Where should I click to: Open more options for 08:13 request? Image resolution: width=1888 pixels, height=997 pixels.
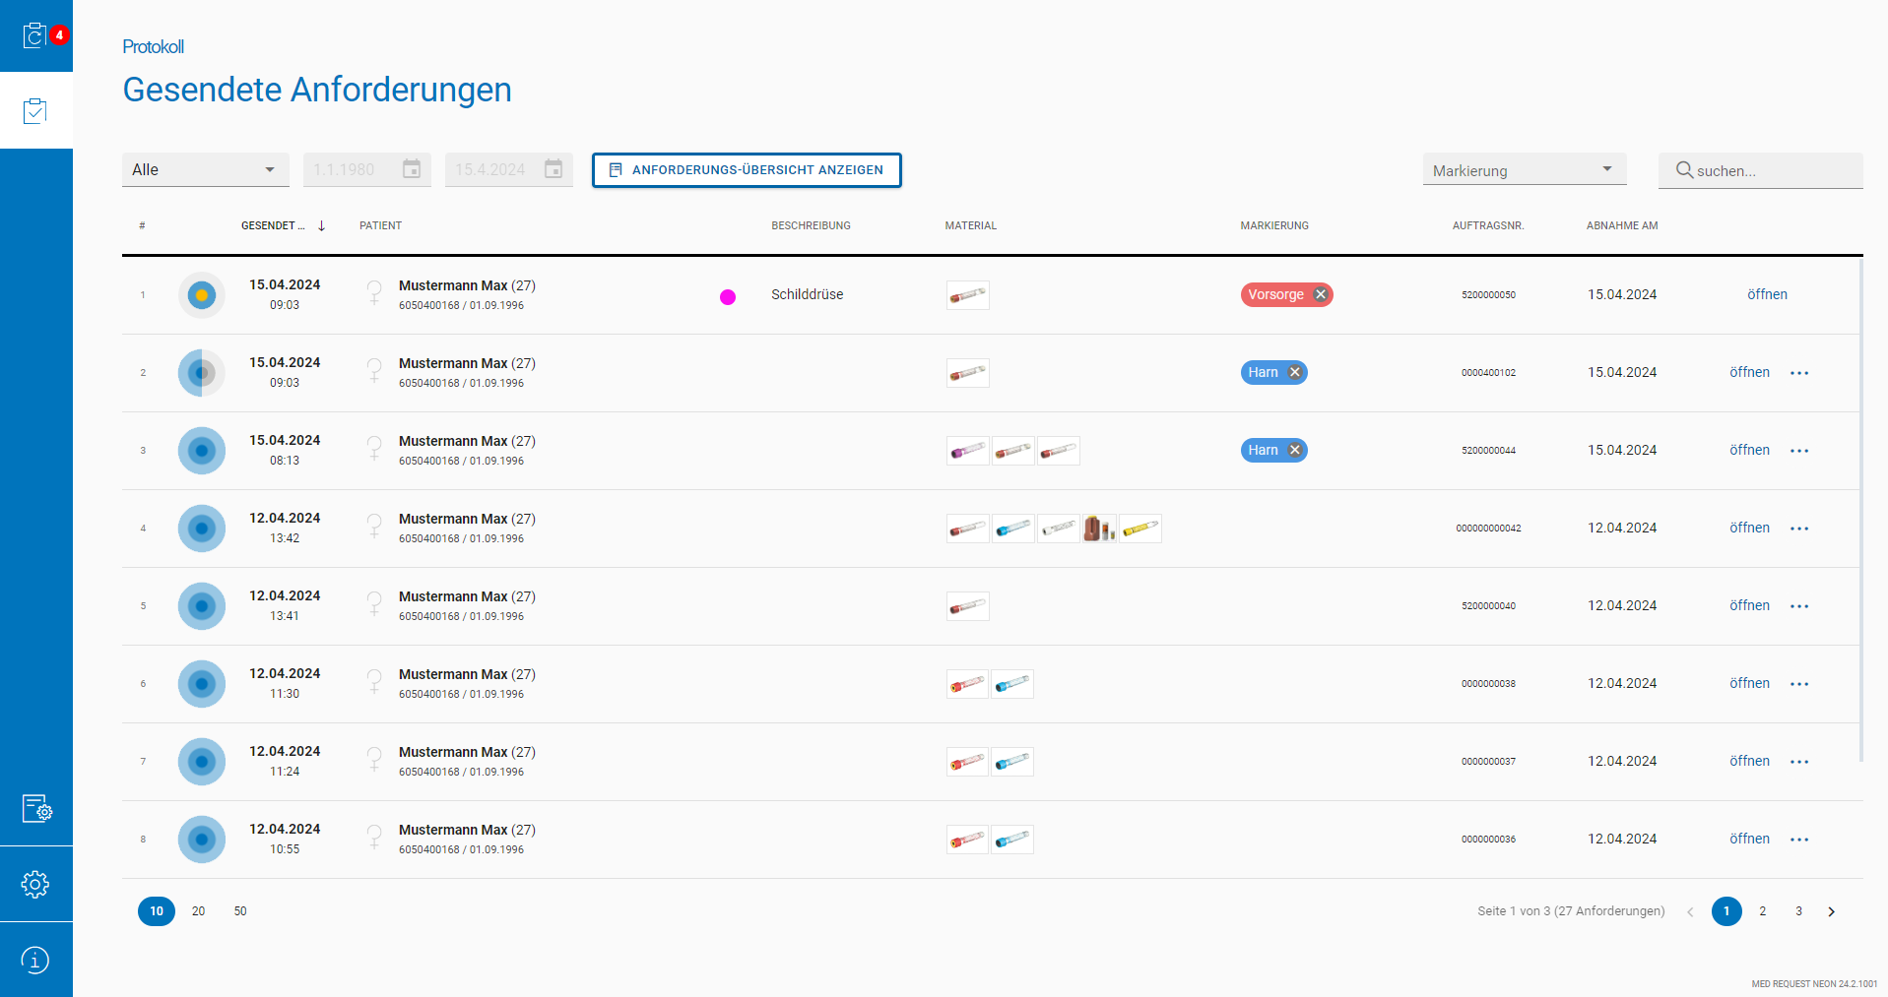[x=1799, y=451]
